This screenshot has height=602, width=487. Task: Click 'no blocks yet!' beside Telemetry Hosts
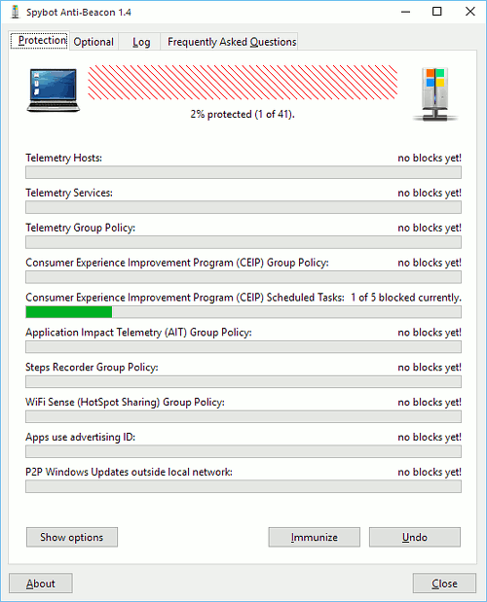click(x=430, y=158)
